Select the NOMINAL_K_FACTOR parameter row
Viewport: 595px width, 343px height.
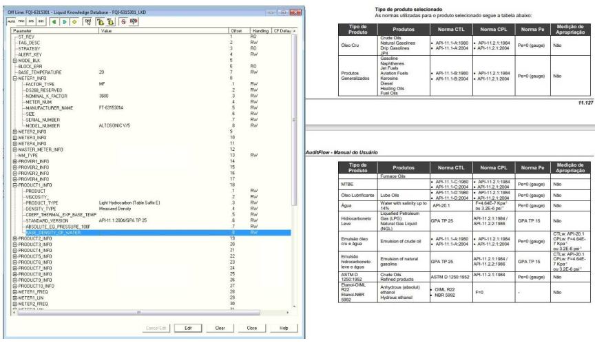[x=152, y=96]
